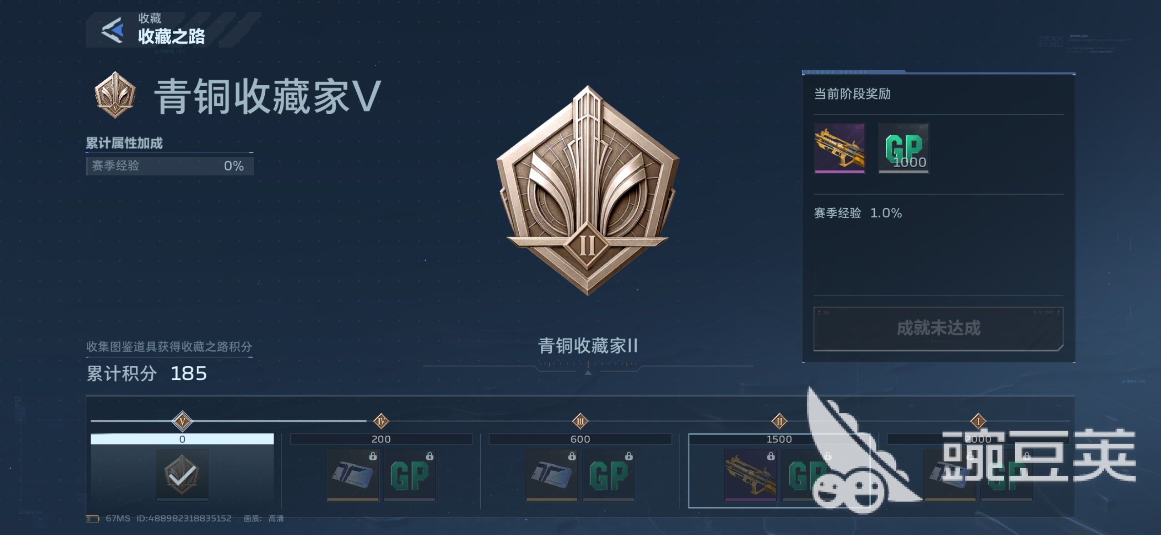
Task: Select the GP 1000 reward icon
Action: [903, 148]
